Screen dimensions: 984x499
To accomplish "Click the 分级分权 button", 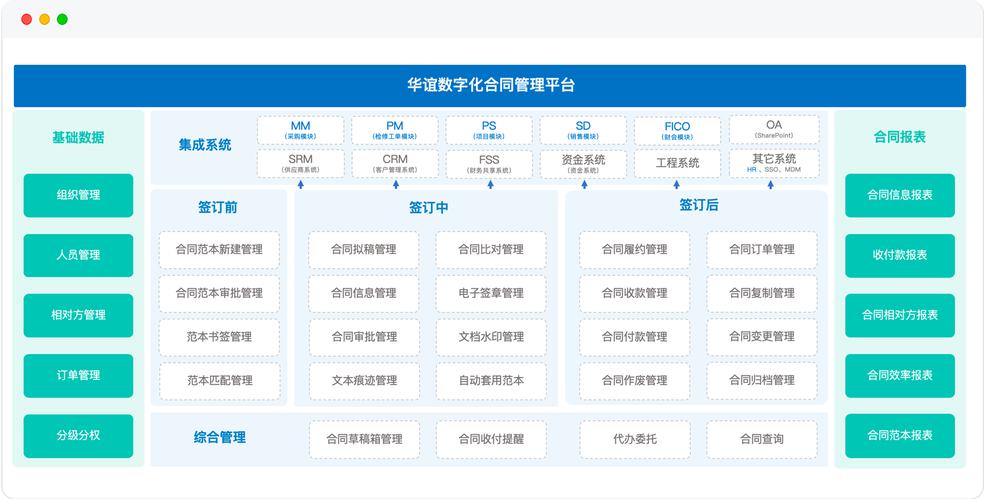I will click(78, 436).
